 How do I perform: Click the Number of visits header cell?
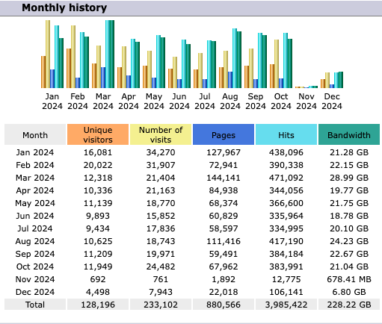tap(161, 134)
